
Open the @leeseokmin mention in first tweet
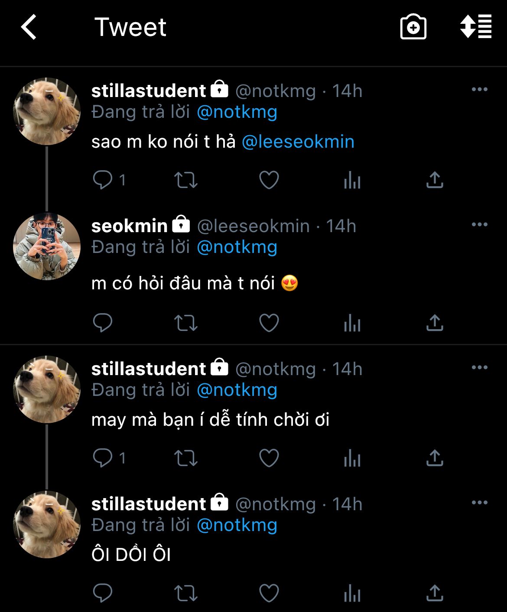[298, 142]
